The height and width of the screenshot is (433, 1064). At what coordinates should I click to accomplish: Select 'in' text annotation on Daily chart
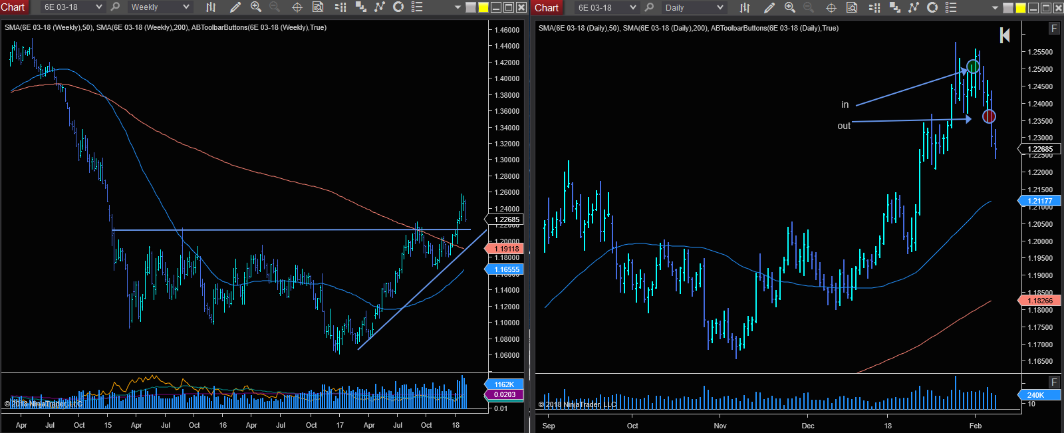[x=845, y=104]
